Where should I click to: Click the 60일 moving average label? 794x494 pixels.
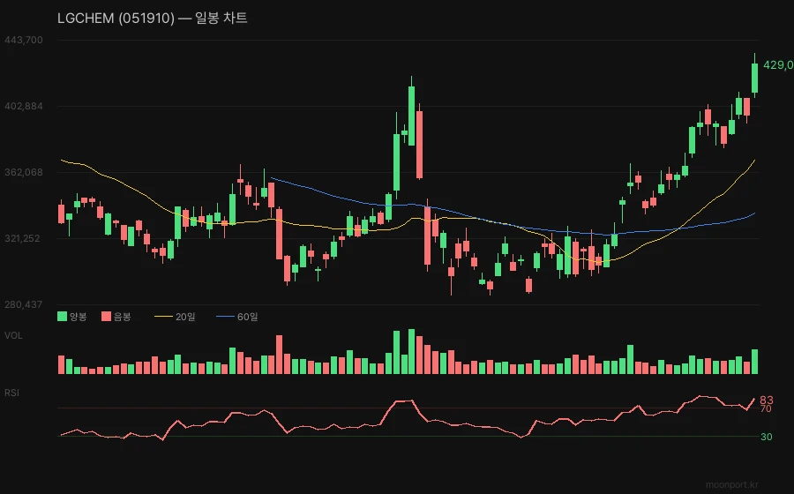248,317
